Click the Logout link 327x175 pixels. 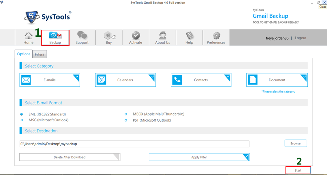[300, 38]
